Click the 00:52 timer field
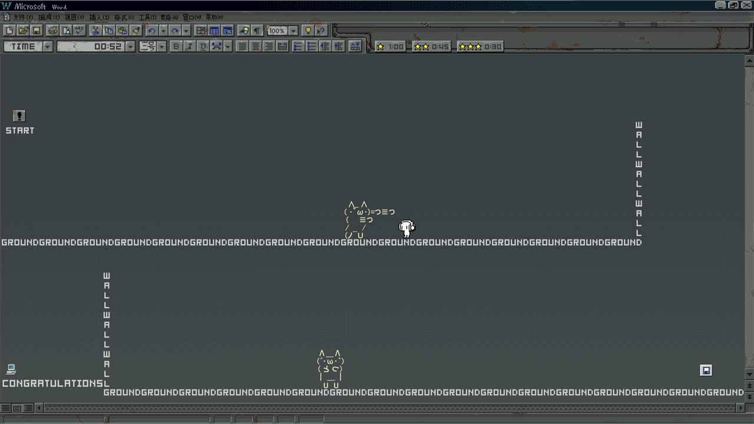The image size is (754, 424). [x=91, y=47]
